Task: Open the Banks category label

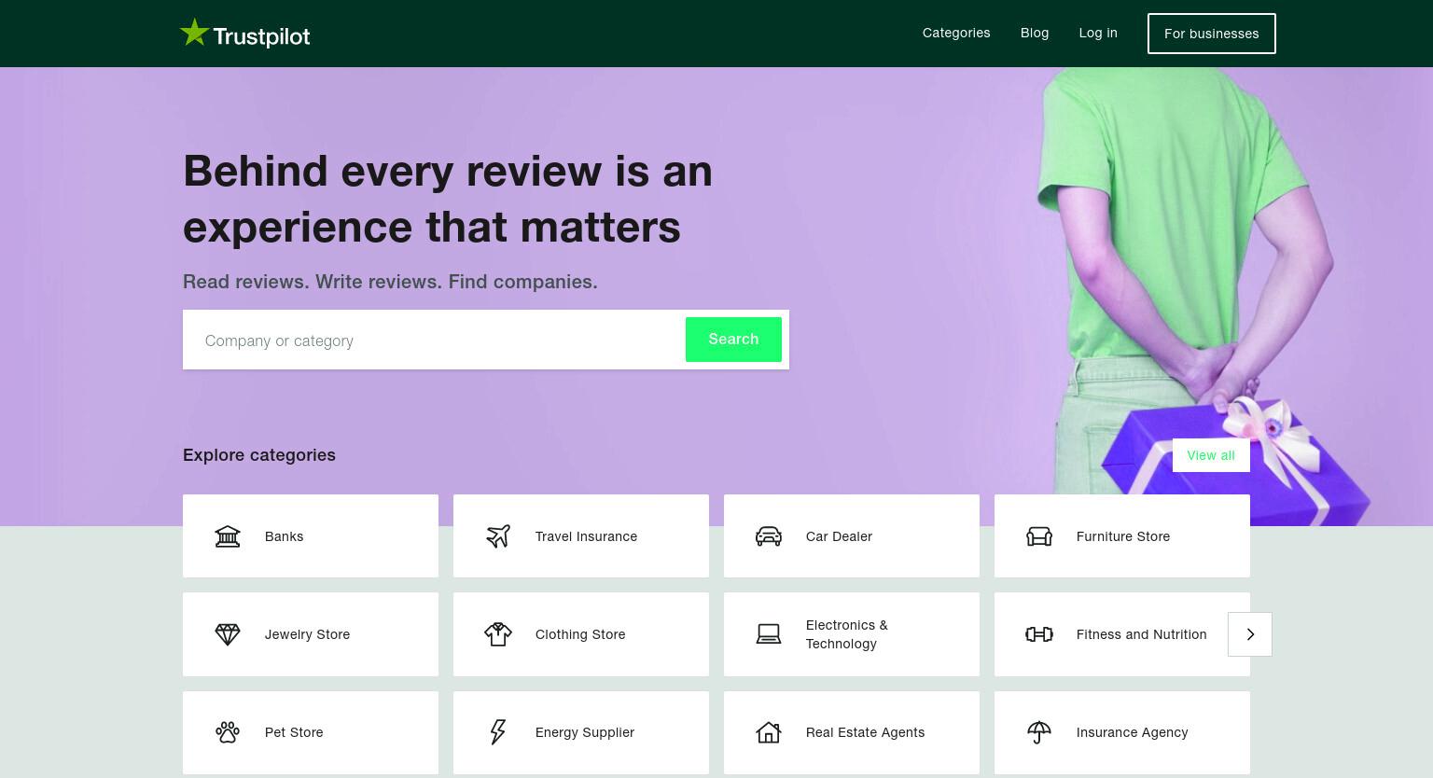Action: (284, 536)
